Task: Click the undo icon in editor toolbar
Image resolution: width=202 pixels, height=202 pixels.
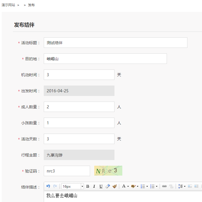Action: [x=48, y=186]
